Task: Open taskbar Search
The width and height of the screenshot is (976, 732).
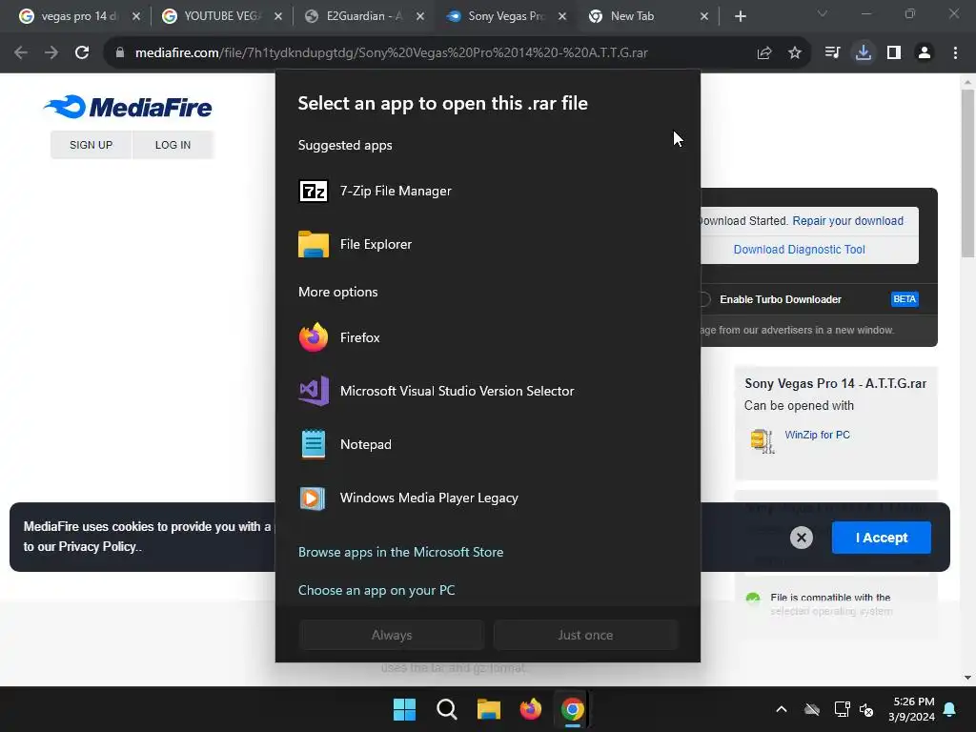Action: pyautogui.click(x=447, y=709)
